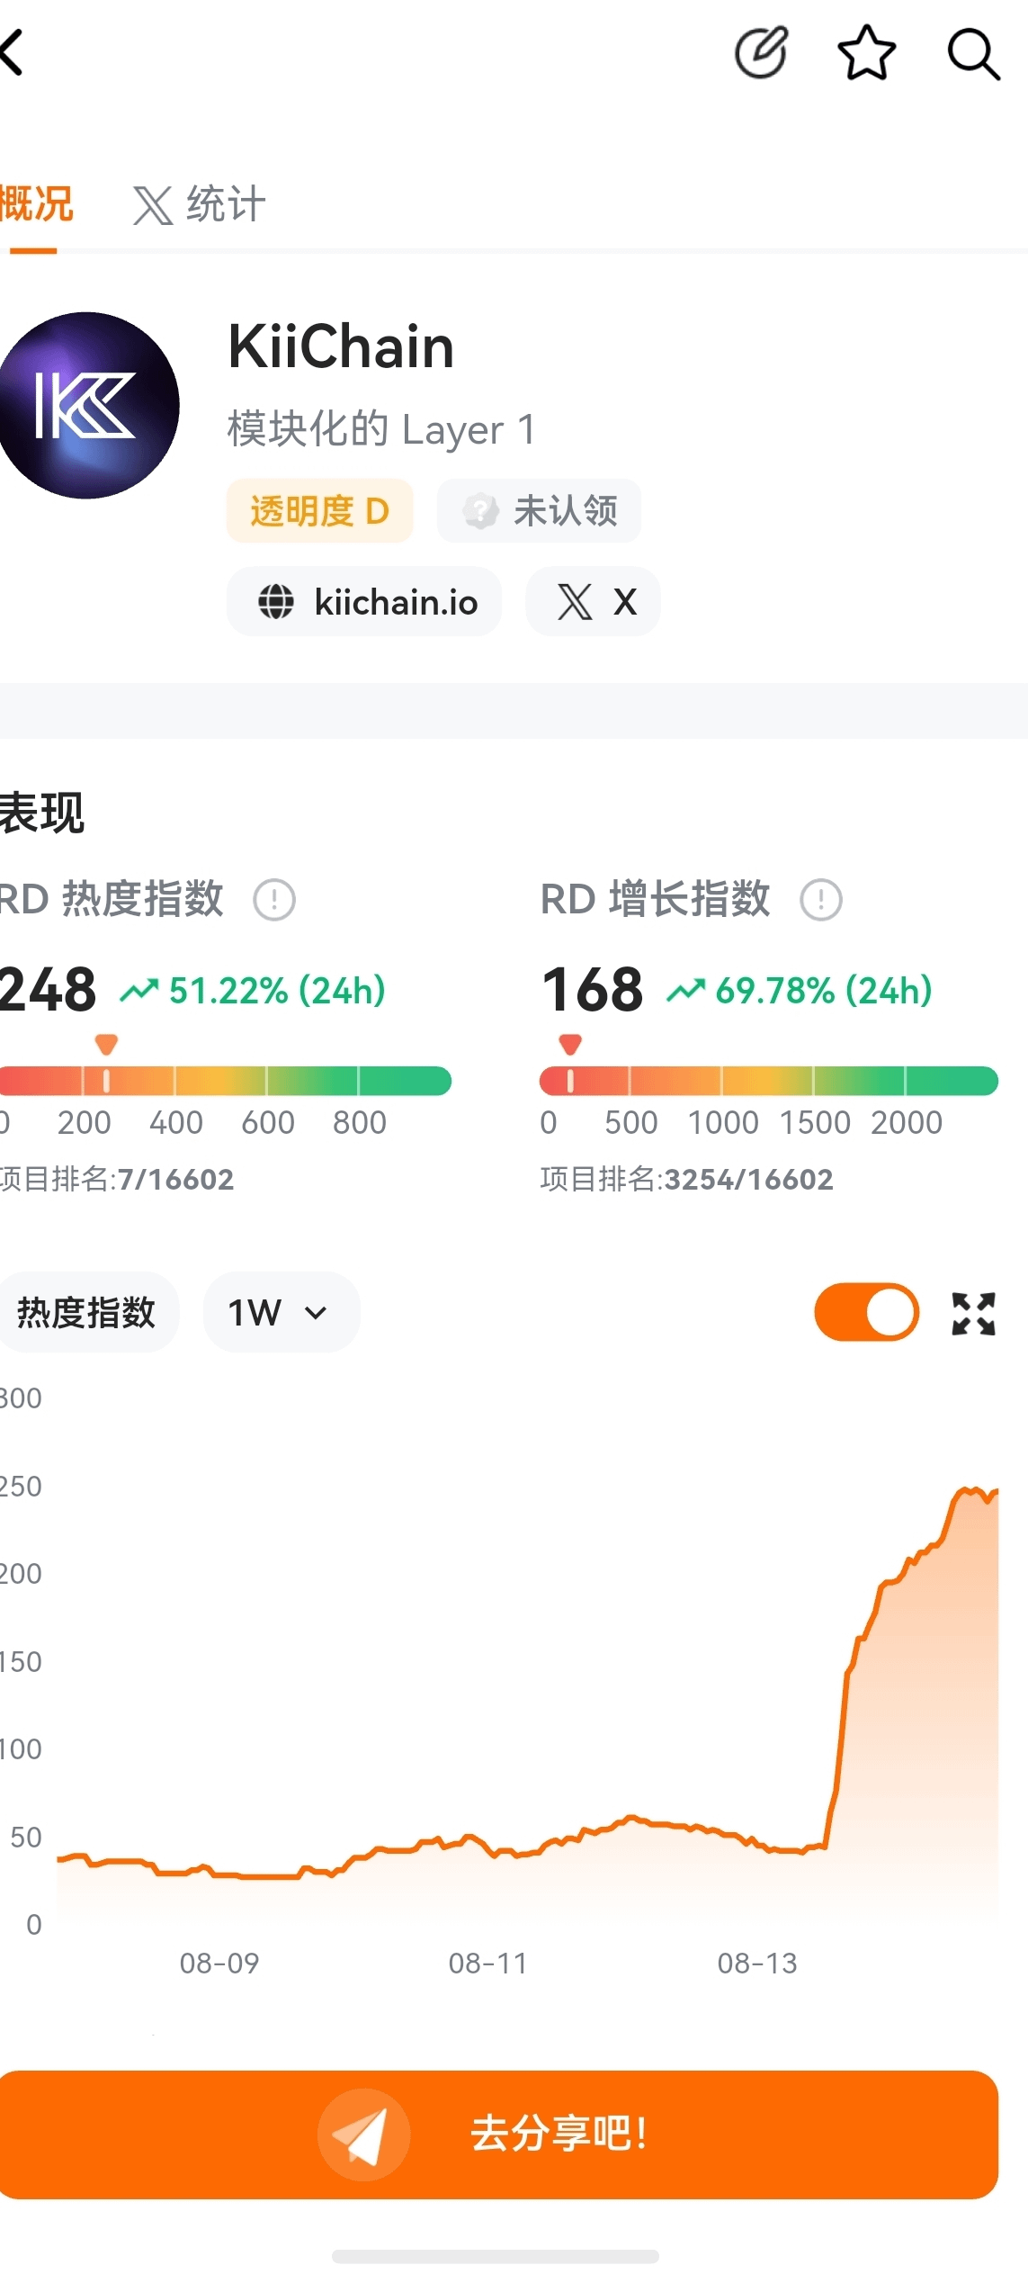This screenshot has height=2274, width=1028.
Task: Tap the 热度指数 gauge bar
Action: tap(225, 1081)
